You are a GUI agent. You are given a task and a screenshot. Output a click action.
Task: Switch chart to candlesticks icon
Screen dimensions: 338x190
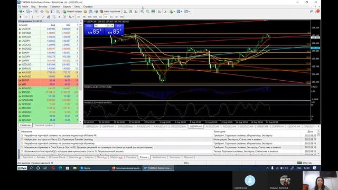[130, 12]
